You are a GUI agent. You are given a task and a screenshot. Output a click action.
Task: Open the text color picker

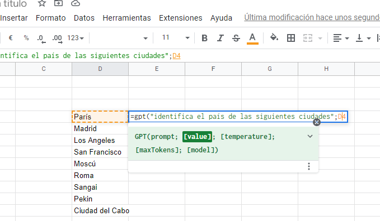[x=252, y=39]
